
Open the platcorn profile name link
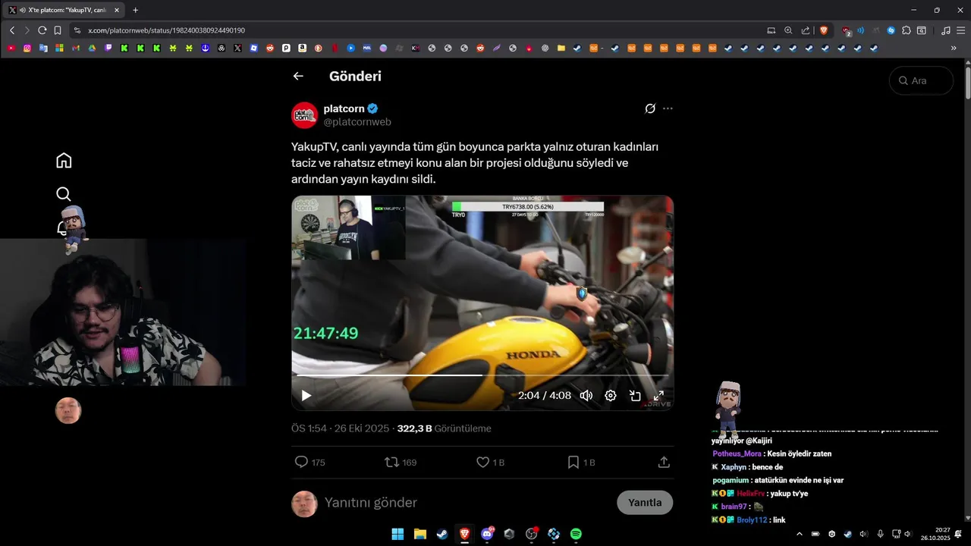tap(344, 108)
